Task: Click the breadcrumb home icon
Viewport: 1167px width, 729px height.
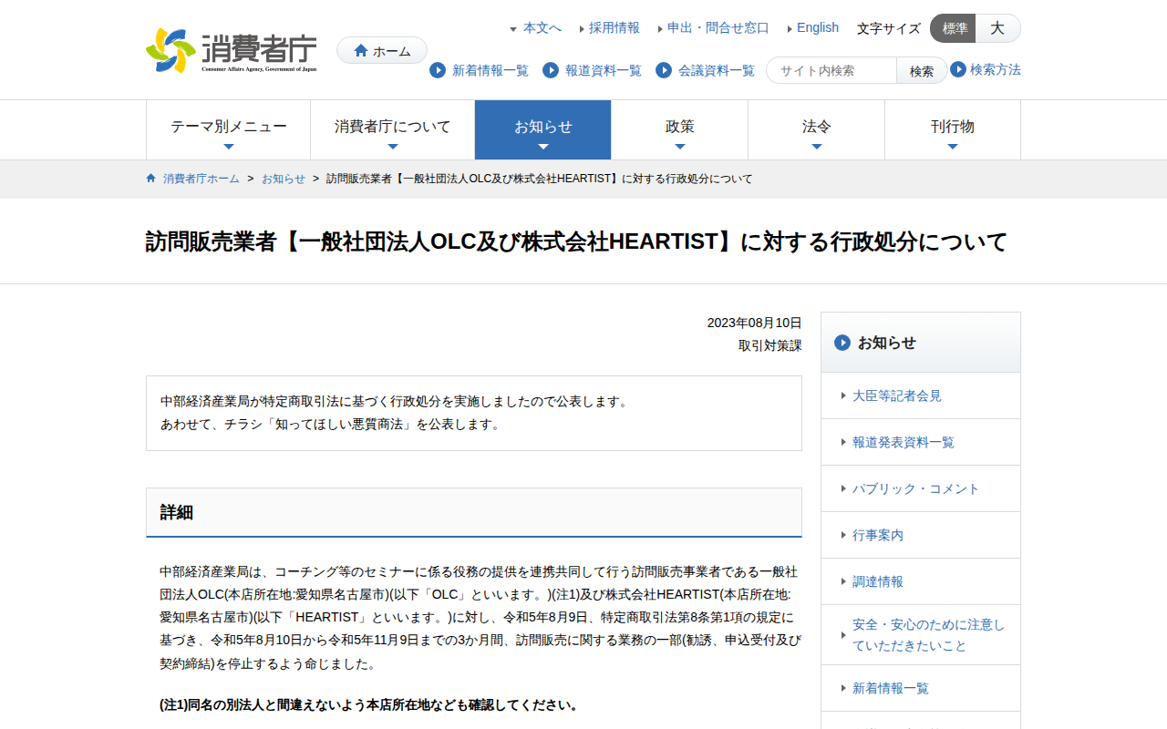Action: coord(151,179)
